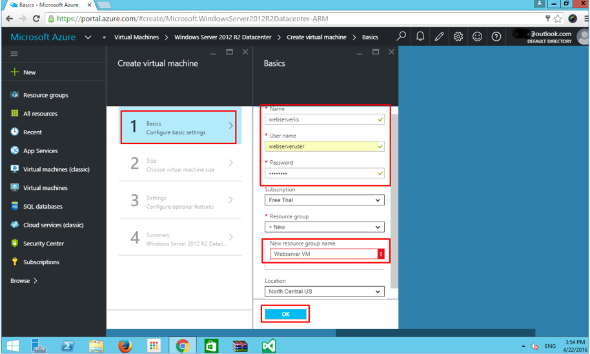Click the pencil customize dashboard icon

click(x=439, y=37)
